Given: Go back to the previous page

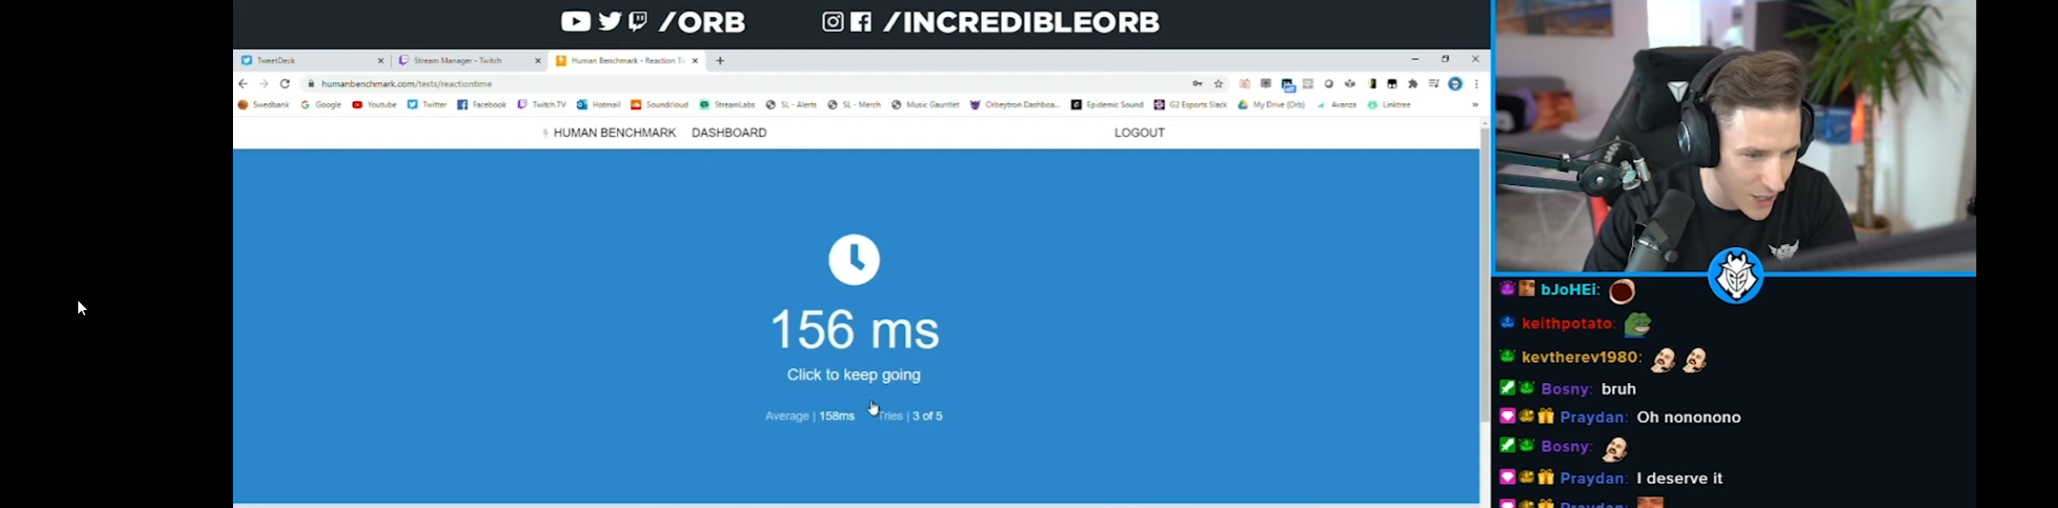Looking at the screenshot, I should click(243, 84).
